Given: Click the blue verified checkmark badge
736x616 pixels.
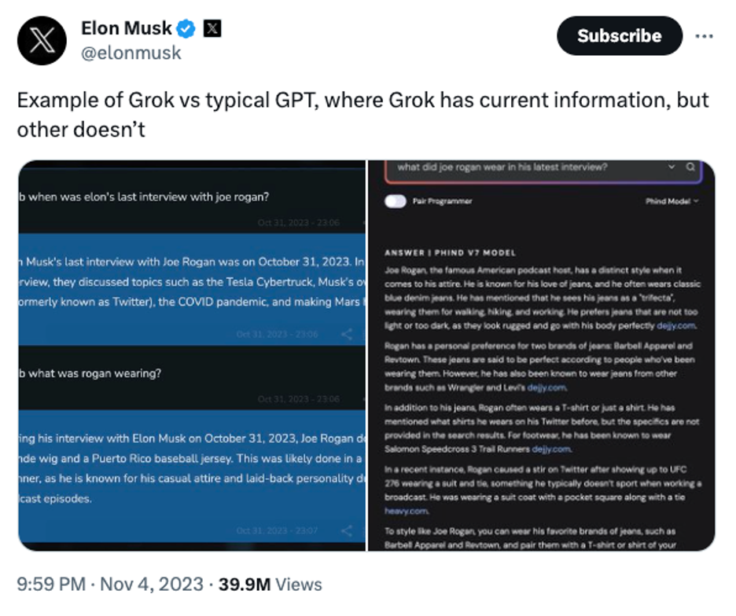Looking at the screenshot, I should 186,29.
